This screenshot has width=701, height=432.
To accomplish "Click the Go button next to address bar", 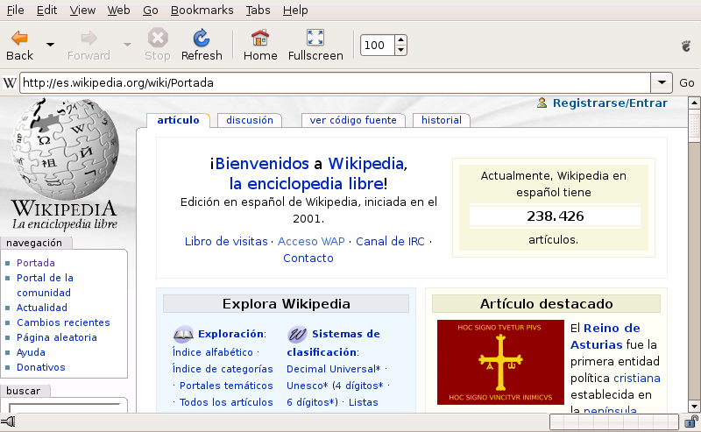I will pos(687,82).
